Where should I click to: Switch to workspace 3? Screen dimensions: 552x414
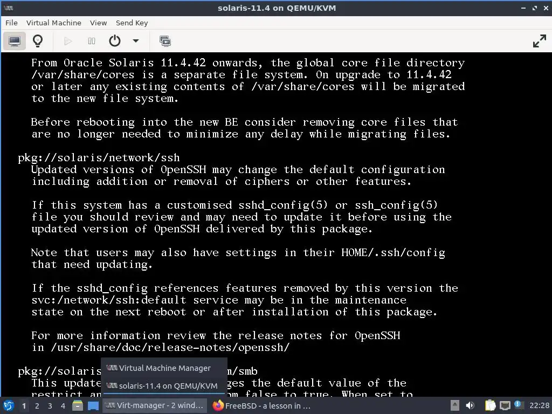(x=50, y=406)
